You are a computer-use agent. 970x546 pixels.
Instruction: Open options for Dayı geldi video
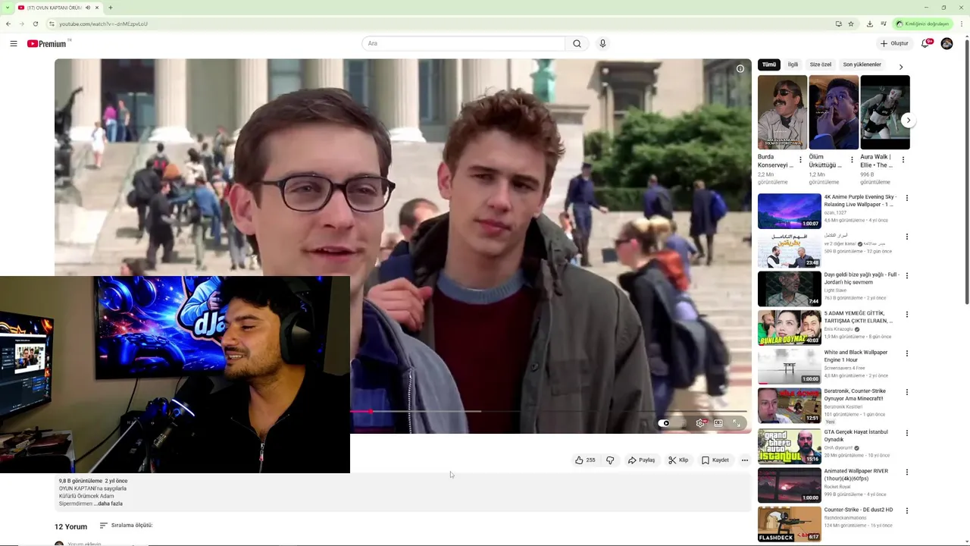[907, 275]
